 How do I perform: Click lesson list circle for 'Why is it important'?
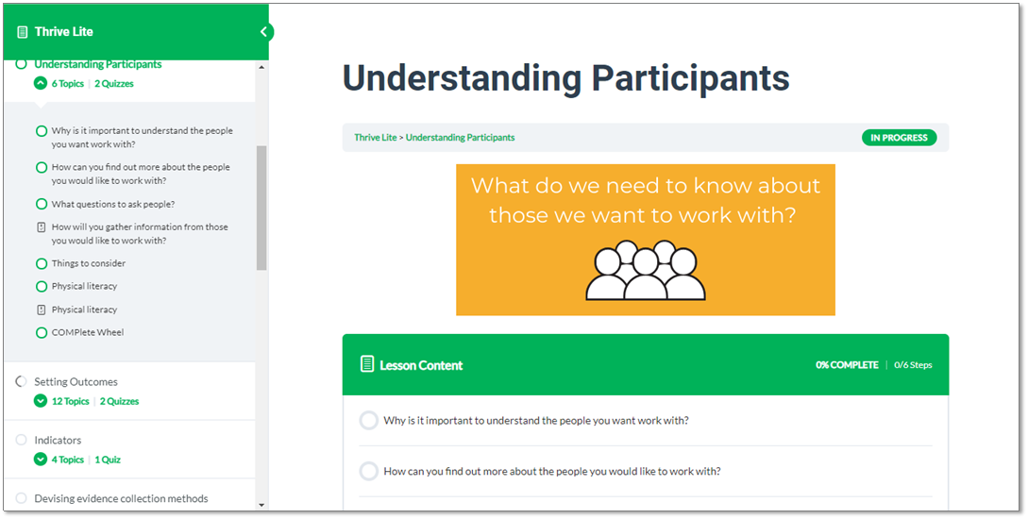coord(369,420)
